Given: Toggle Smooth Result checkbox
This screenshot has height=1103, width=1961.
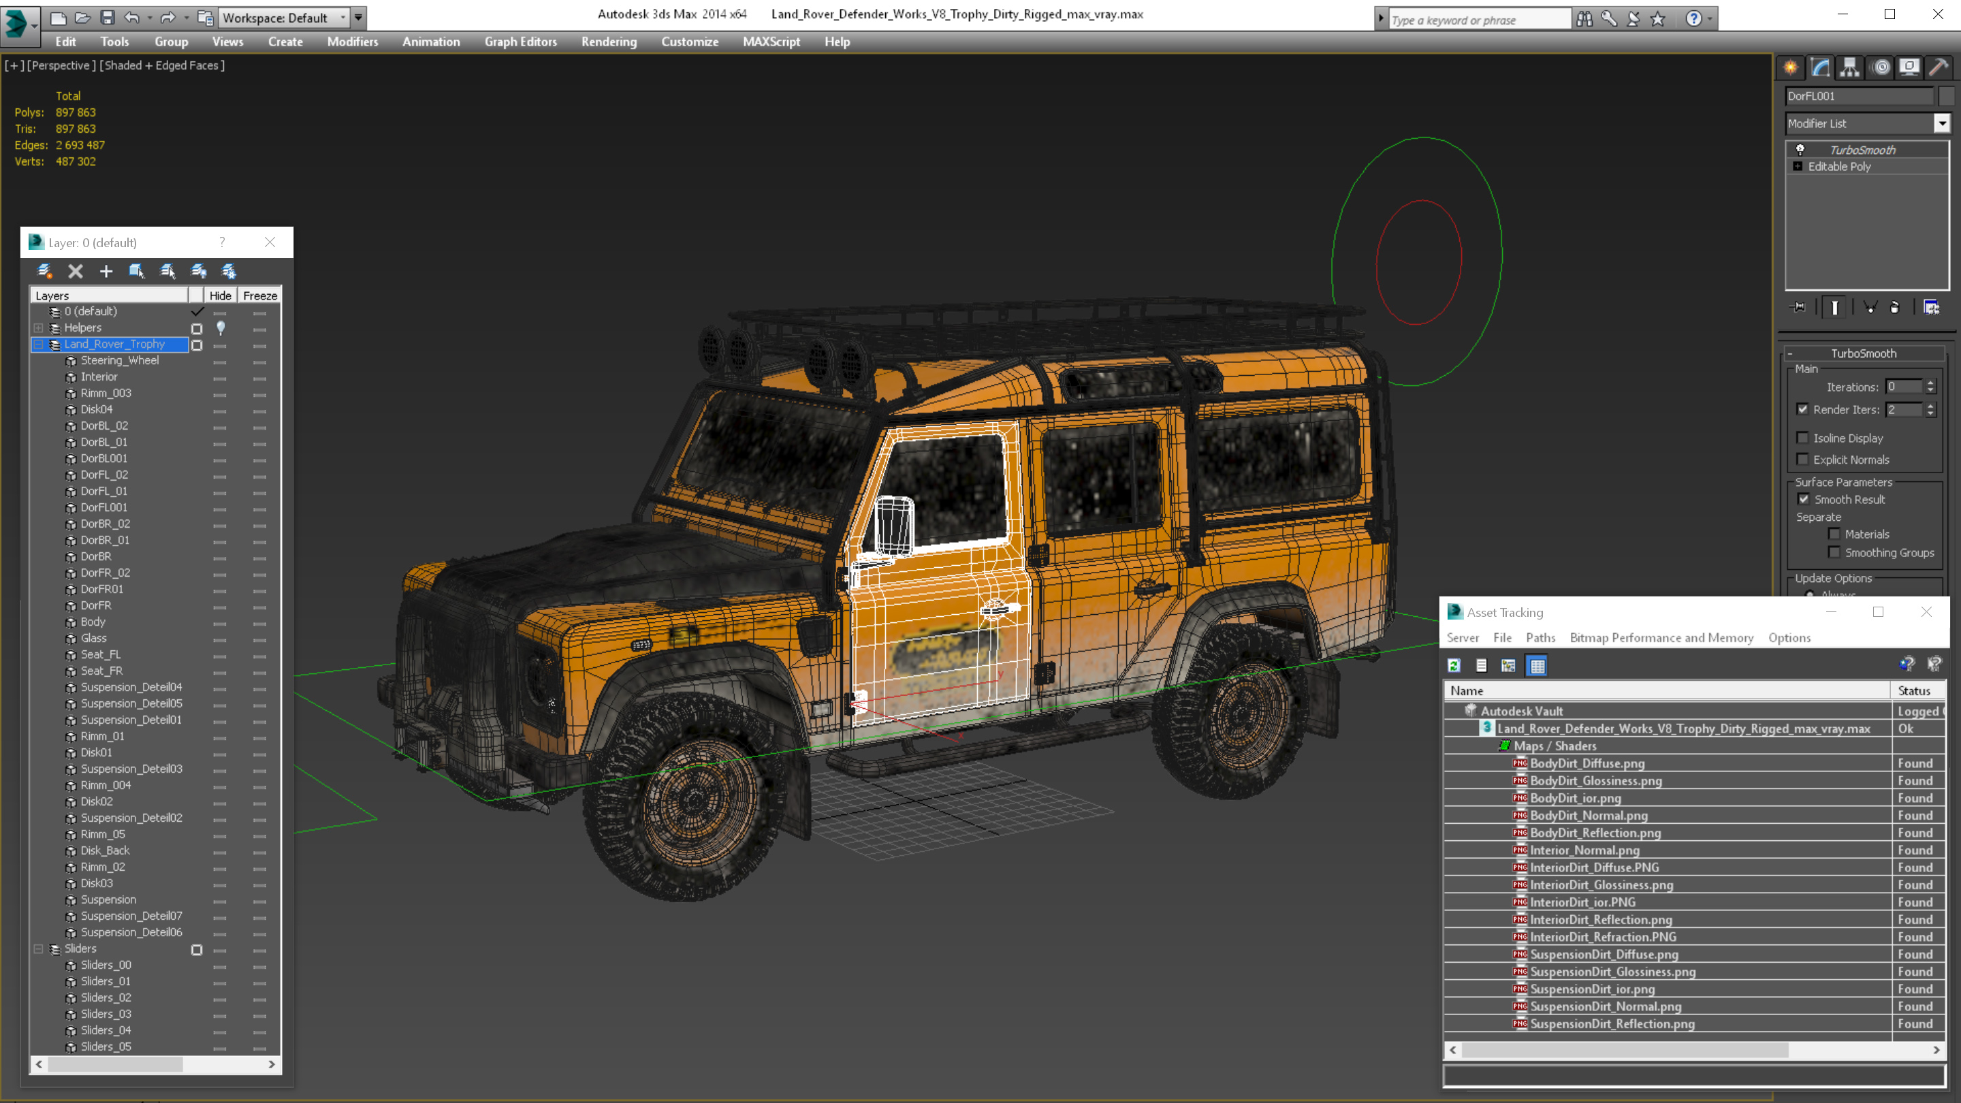Looking at the screenshot, I should [1804, 499].
